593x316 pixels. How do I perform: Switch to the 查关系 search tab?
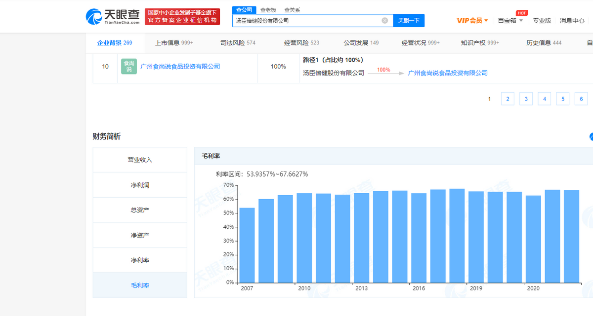pyautogui.click(x=292, y=10)
